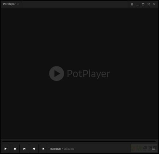The height and width of the screenshot is (154, 159).
Task: Go to the previous track
Action: pos(24,149)
